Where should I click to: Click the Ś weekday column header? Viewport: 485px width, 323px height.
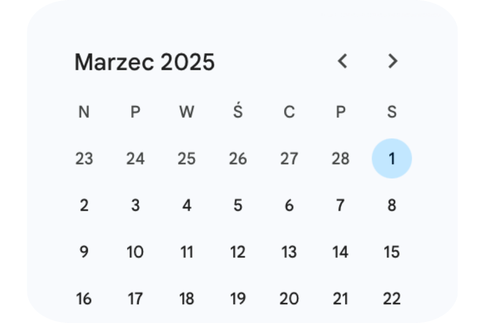(238, 111)
